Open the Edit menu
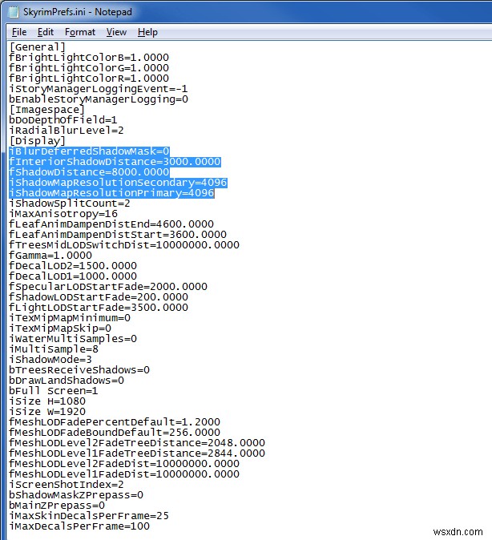The width and height of the screenshot is (492, 540). [46, 32]
